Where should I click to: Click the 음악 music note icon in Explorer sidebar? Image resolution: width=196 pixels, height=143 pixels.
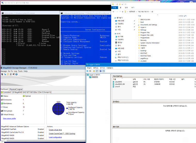116,54
